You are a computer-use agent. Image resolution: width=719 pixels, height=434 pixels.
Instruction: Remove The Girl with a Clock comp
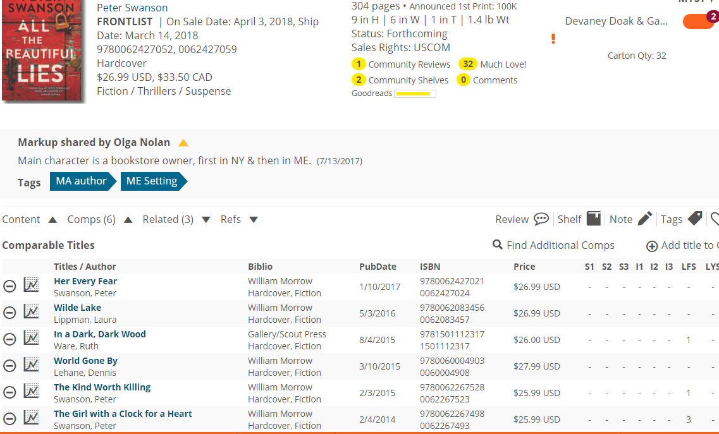9,419
